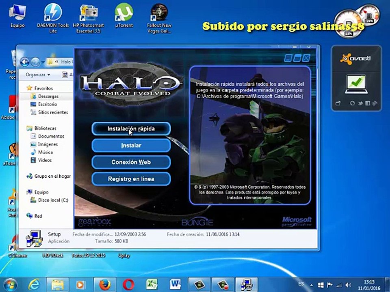Choose the Instalar option
The width and height of the screenshot is (390, 292).
(x=131, y=145)
